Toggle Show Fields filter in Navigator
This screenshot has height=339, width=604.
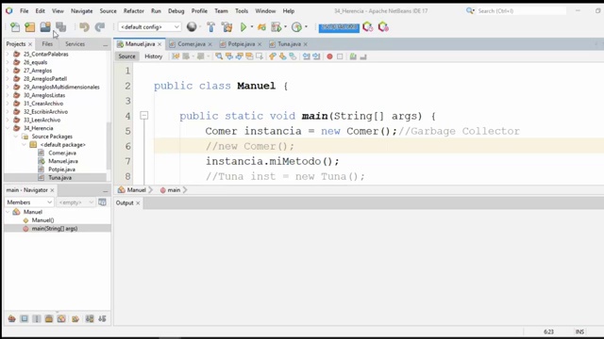(x=25, y=318)
